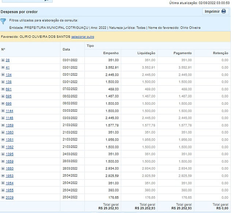Expand the entry numbered 1146
The height and width of the screenshot is (213, 234).
(3, 118)
